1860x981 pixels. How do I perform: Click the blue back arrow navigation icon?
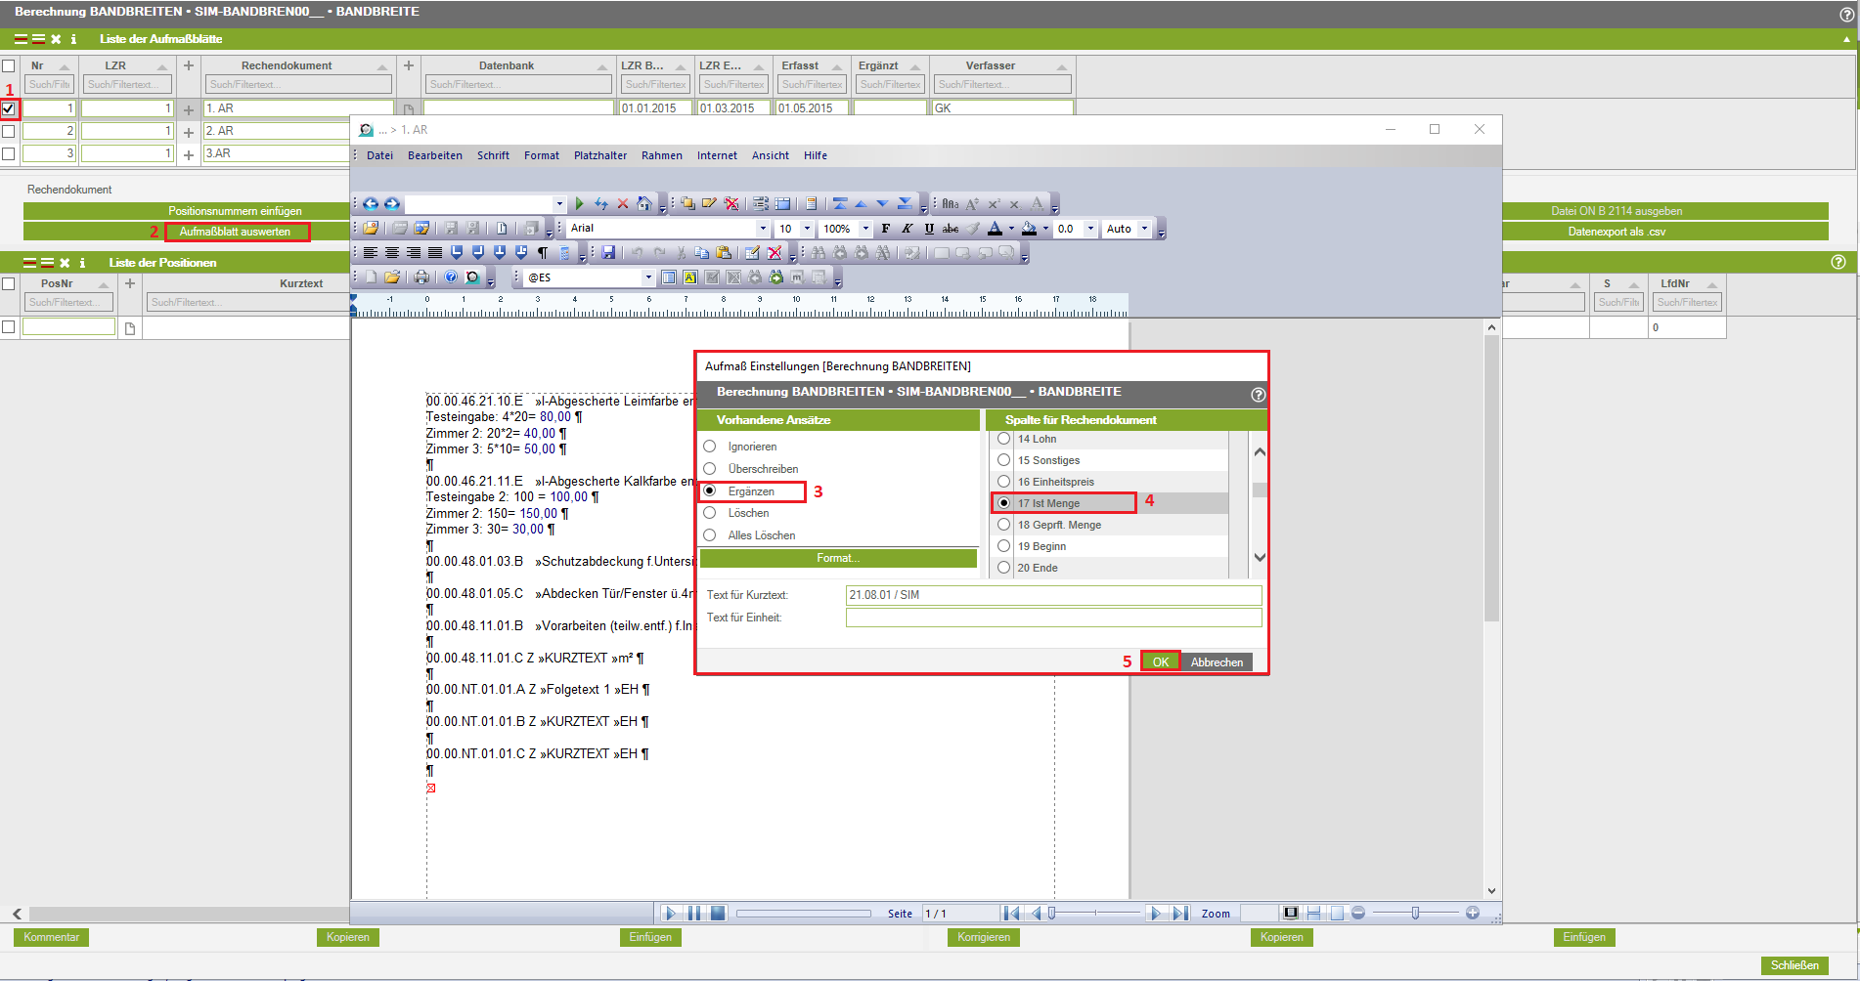(371, 203)
